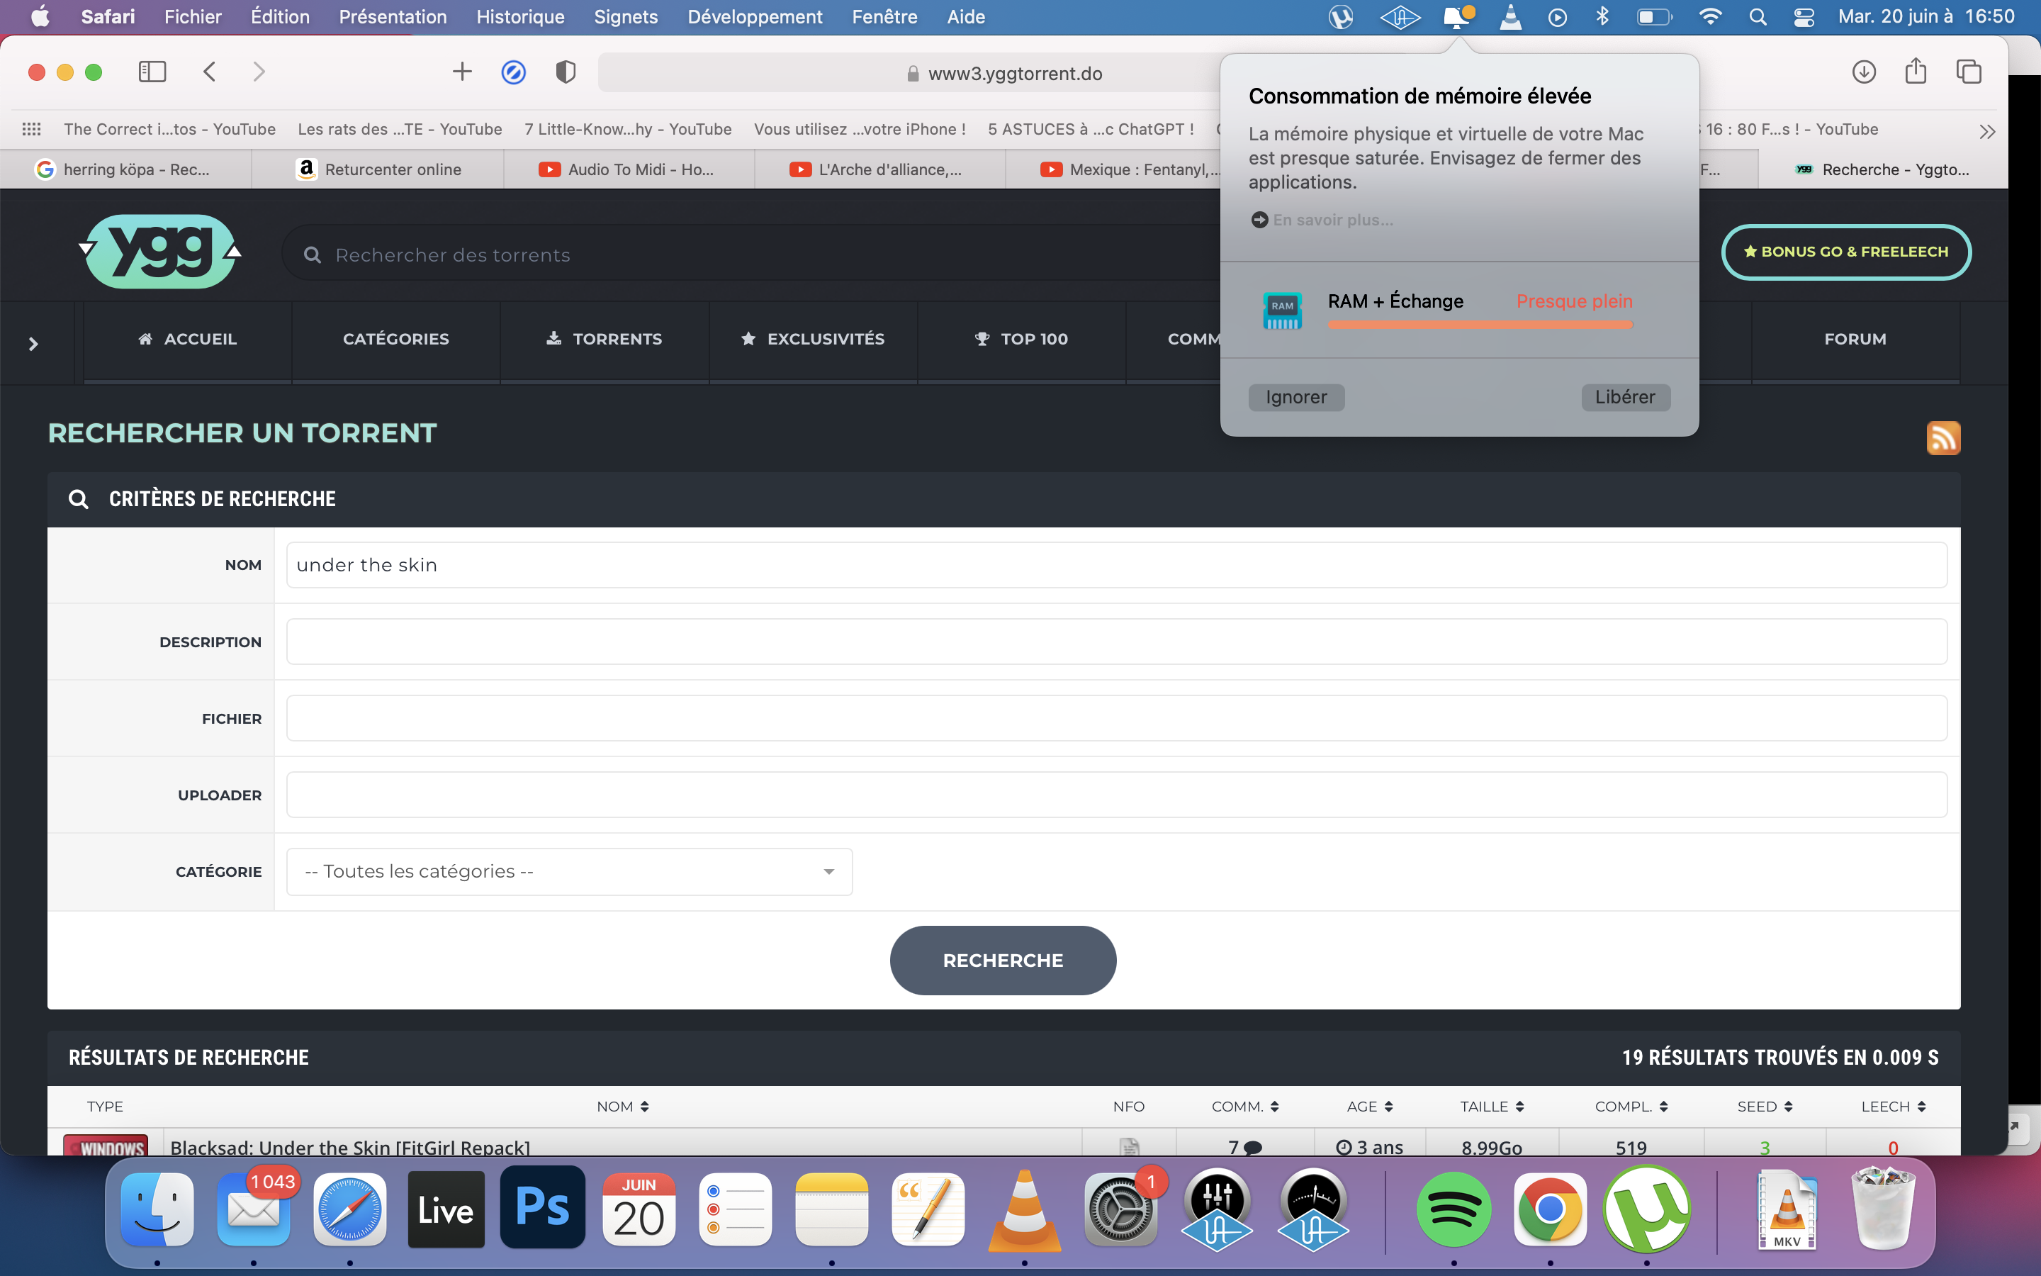Show hidden bookmarks overflow chevrons

[1987, 131]
